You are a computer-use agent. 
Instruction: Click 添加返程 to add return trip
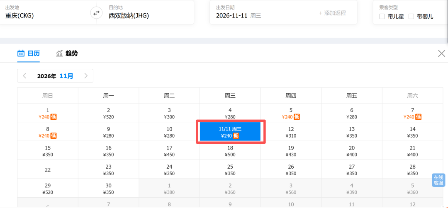(x=332, y=13)
